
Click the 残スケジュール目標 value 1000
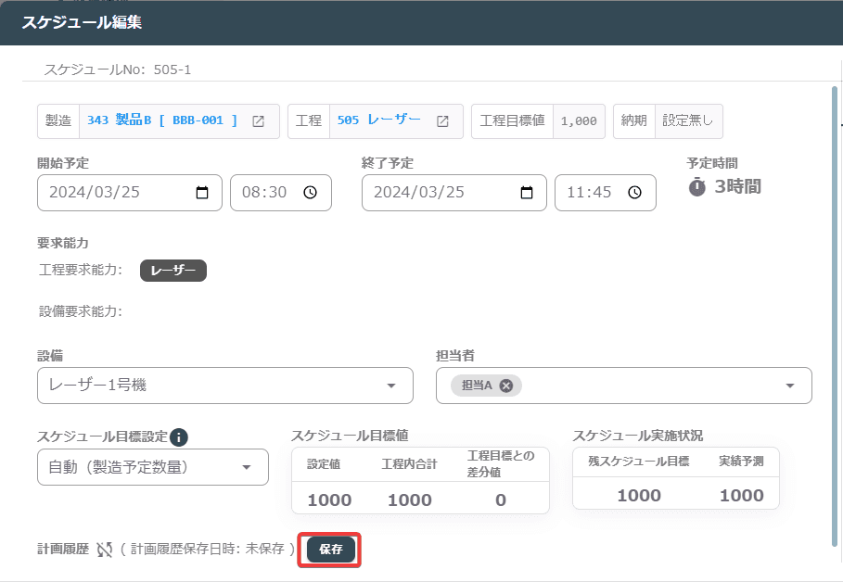pos(639,495)
